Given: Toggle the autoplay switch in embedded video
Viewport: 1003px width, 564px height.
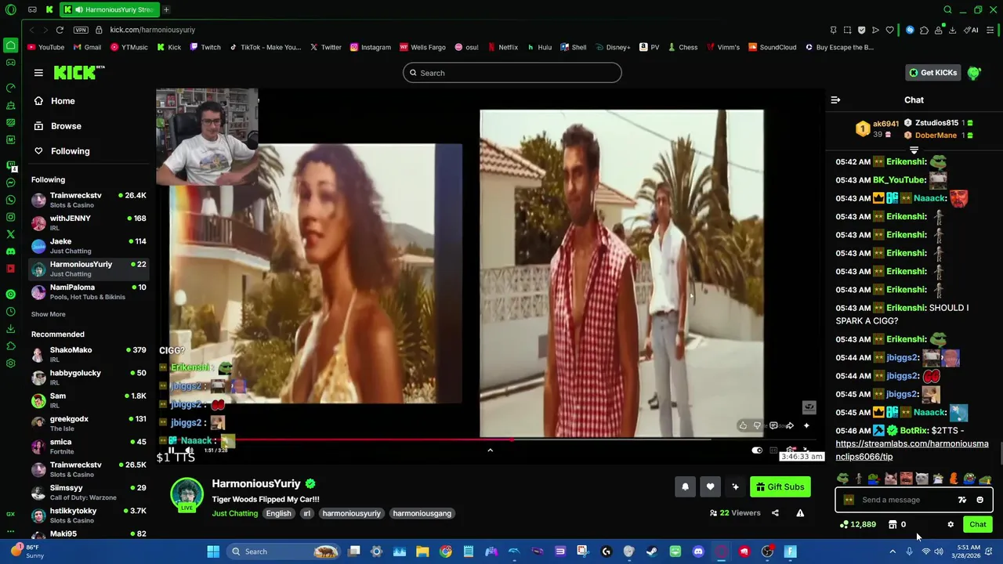Looking at the screenshot, I should coord(757,450).
